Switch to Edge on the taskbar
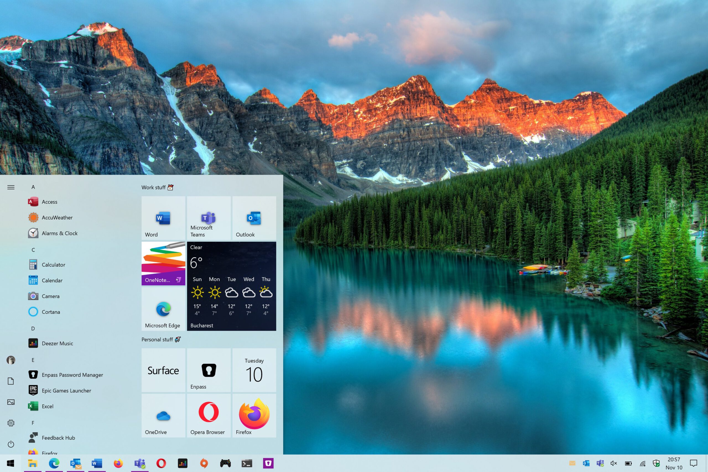 (x=54, y=463)
